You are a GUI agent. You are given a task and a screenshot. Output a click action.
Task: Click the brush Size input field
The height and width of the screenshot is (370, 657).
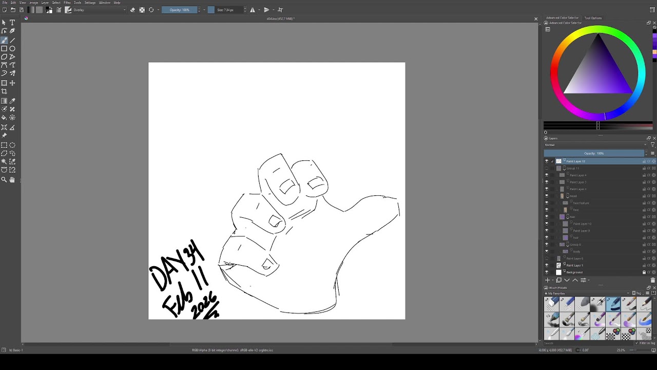[225, 10]
